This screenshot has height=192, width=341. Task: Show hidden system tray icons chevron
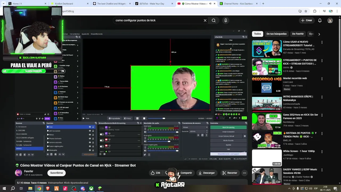click(x=289, y=189)
